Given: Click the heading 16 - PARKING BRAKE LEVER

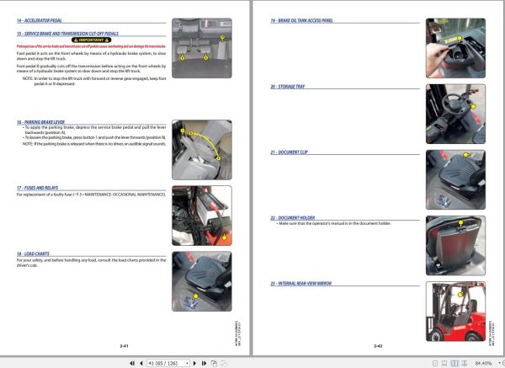Looking at the screenshot, I should point(40,122).
